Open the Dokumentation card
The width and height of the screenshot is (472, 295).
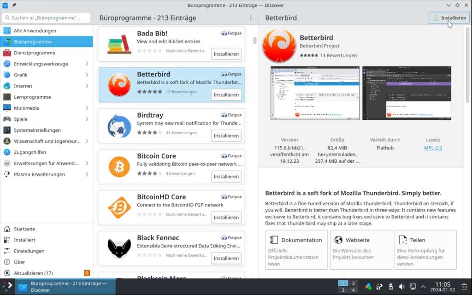(x=296, y=250)
